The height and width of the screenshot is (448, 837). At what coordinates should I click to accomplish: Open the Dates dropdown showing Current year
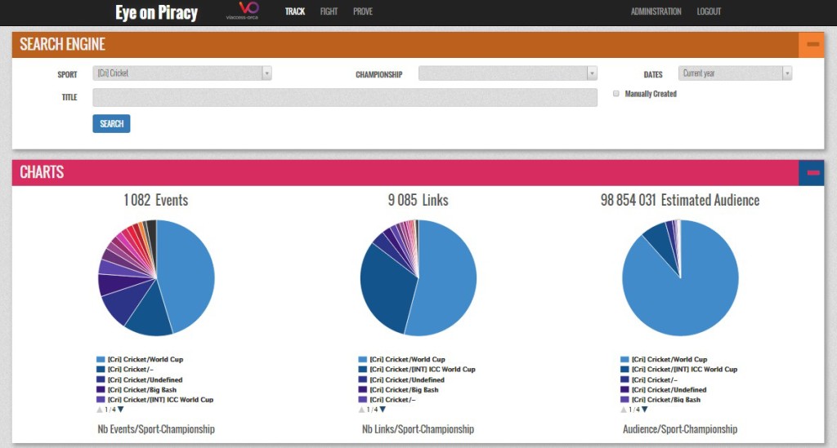(x=735, y=73)
